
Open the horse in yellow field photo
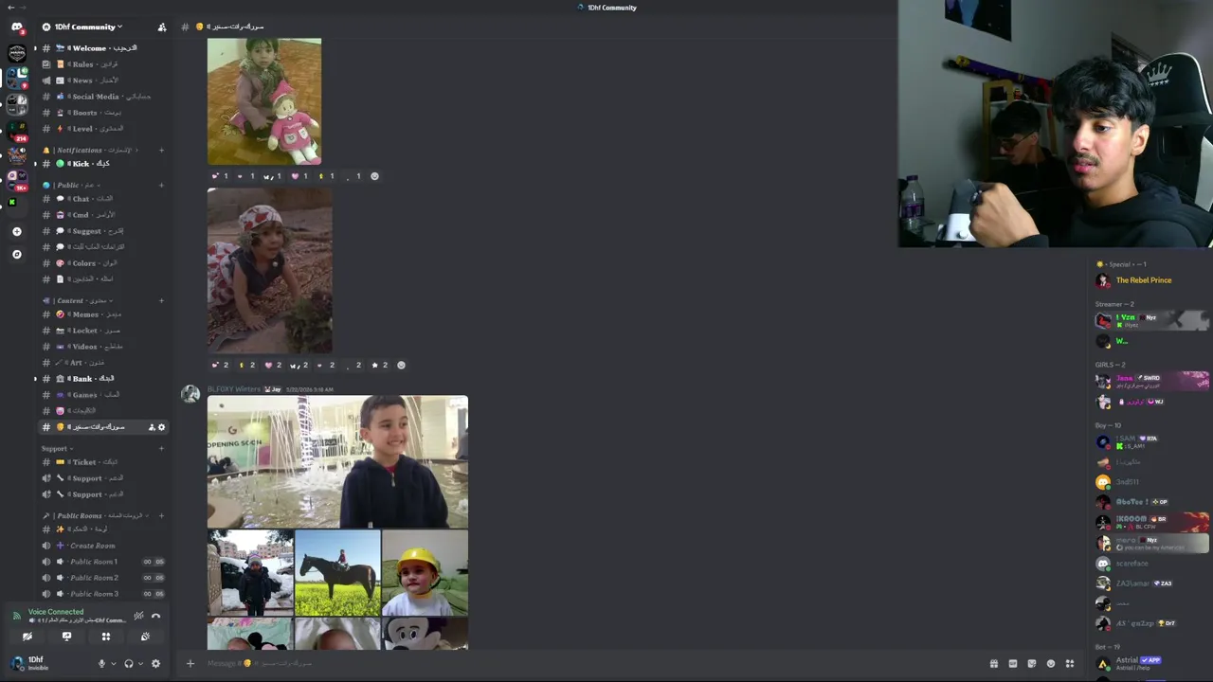click(337, 573)
